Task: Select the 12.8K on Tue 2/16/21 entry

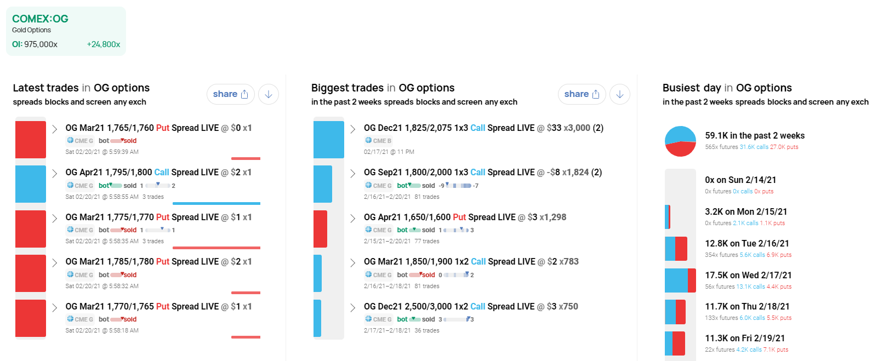Action: pos(747,244)
